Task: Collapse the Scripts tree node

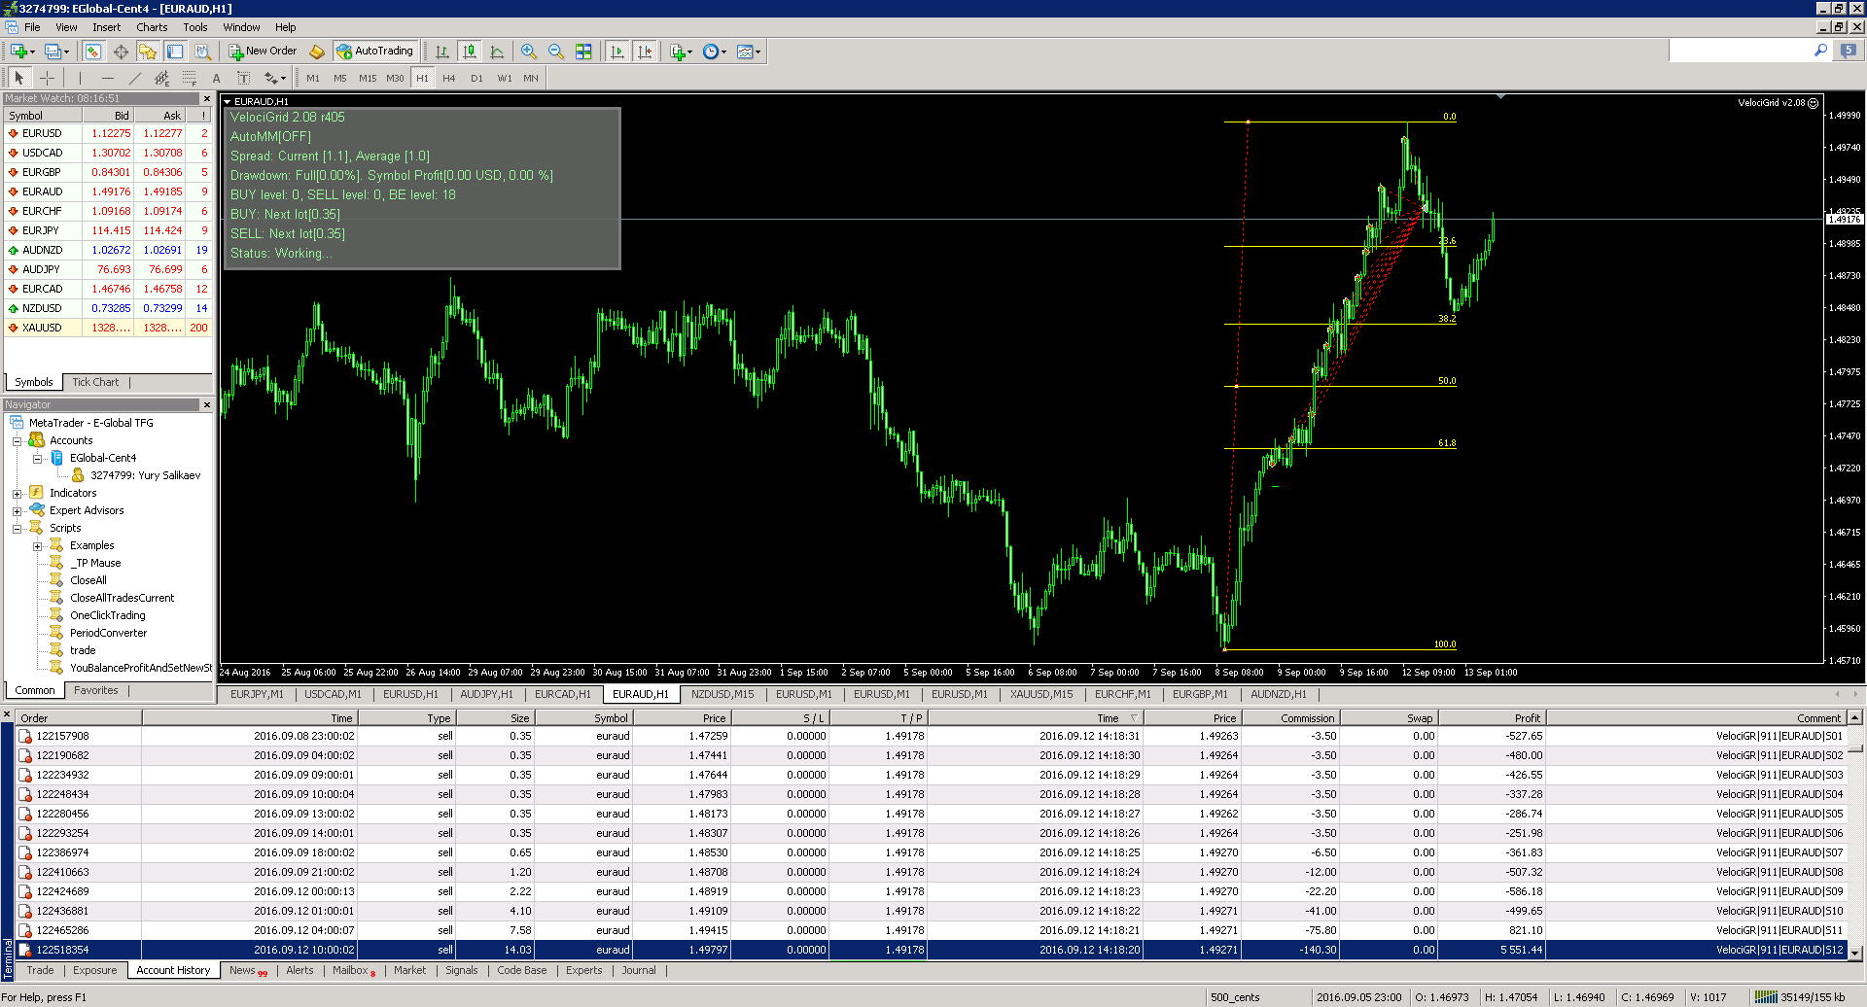Action: 17,529
